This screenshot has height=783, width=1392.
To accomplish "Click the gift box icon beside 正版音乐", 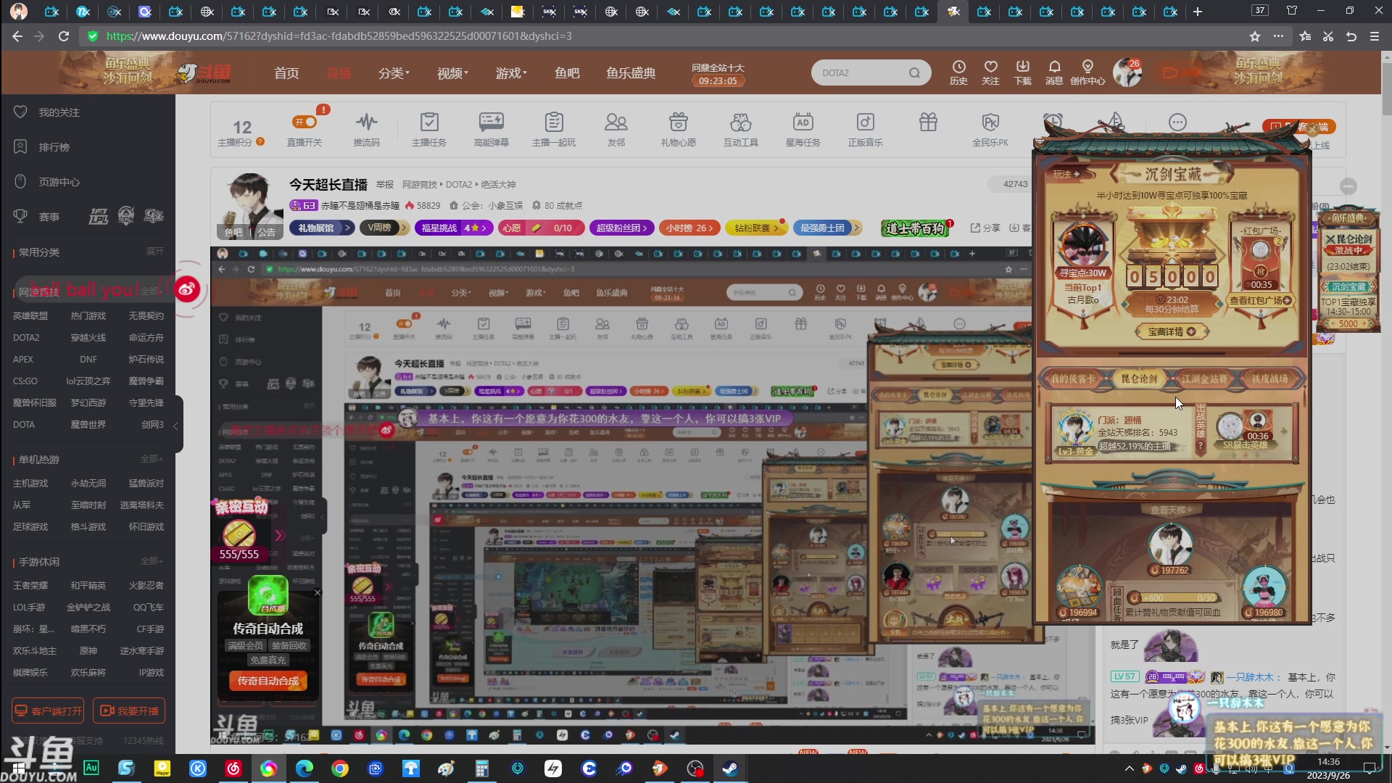I will (x=928, y=122).
